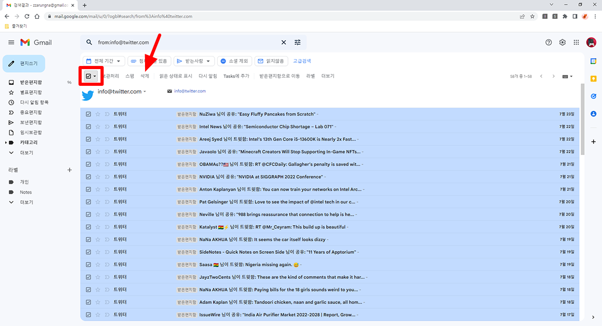The height and width of the screenshot is (326, 602).
Task: Uncheck the NuZiwa email checkbox
Action: 88,114
